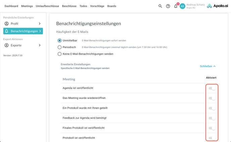Open the Dashboard link
The width and height of the screenshot is (231, 142).
pos(11,6)
